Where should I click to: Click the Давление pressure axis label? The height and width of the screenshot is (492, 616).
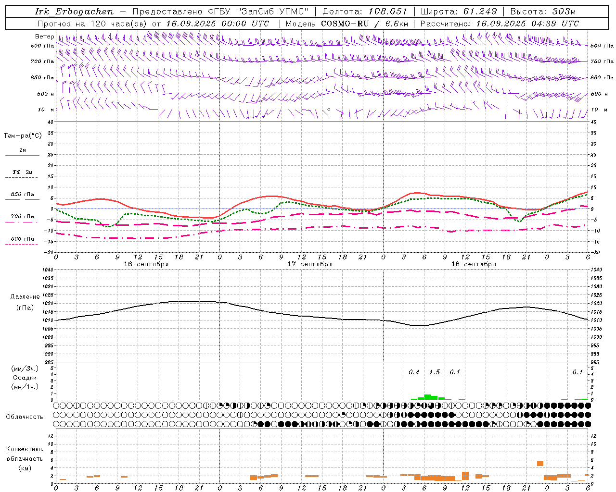point(25,297)
